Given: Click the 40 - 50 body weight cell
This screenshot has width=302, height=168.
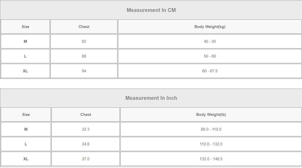Looking at the screenshot, I should [210, 41].
